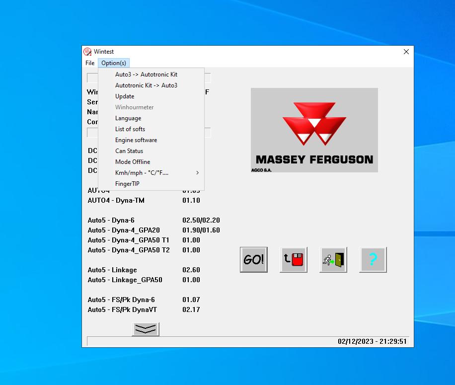The image size is (455, 385).
Task: Select Auto3 -> Autotronic Kit menu entry
Action: pos(151,75)
